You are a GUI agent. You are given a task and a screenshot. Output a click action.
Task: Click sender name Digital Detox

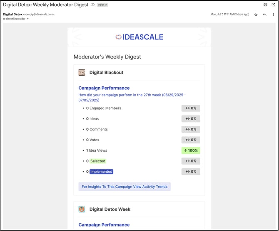12,15
